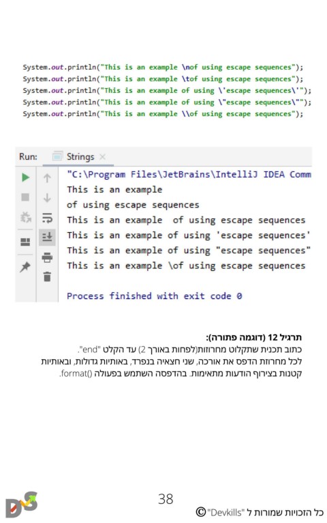Click the Devkills DS logo
The image size is (327, 523).
point(21,504)
